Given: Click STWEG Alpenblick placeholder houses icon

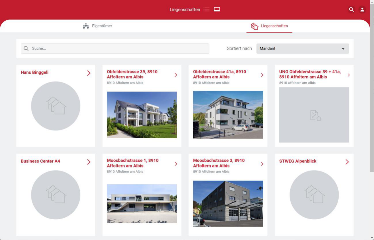Looking at the screenshot, I should (x=314, y=195).
